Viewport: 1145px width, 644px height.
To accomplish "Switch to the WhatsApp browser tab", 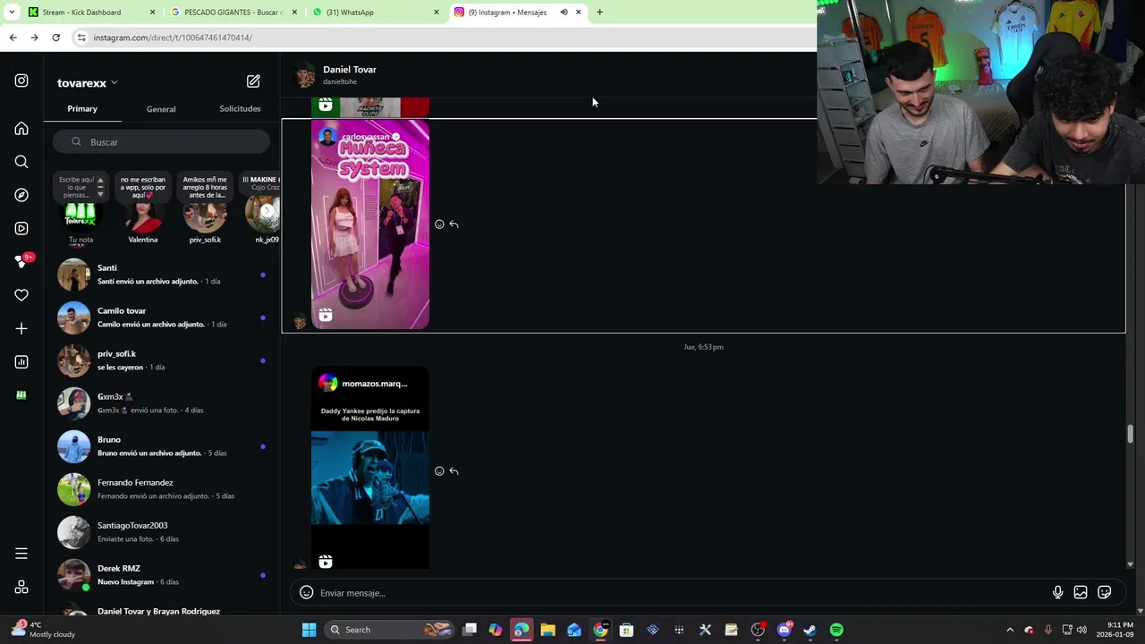I will coord(376,13).
